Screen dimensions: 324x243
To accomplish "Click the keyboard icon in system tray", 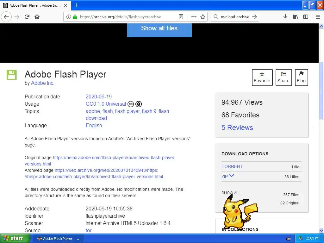I will (289, 239).
